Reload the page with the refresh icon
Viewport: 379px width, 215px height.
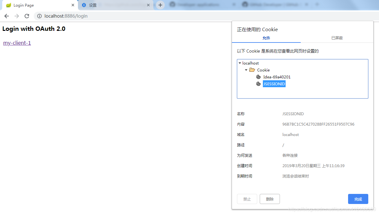coord(27,16)
